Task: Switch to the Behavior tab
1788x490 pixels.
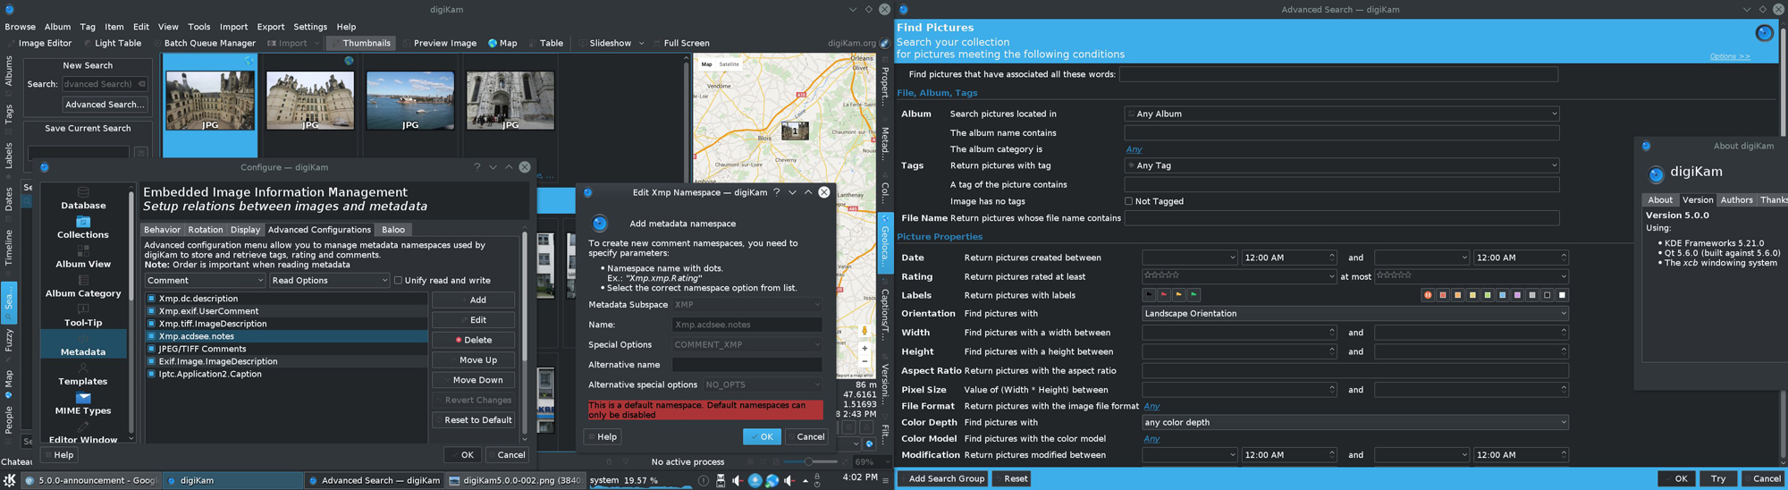Action: pos(162,230)
